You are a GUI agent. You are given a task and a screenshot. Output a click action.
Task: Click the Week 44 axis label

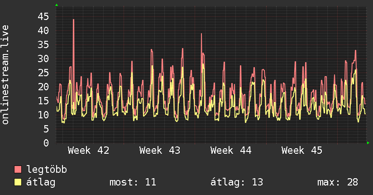click(x=231, y=151)
